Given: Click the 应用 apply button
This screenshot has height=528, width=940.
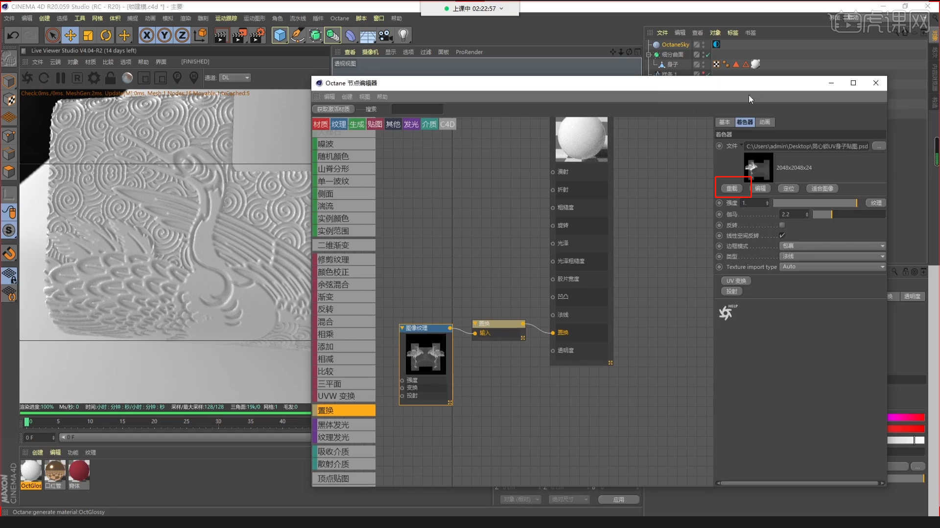Looking at the screenshot, I should 619,500.
